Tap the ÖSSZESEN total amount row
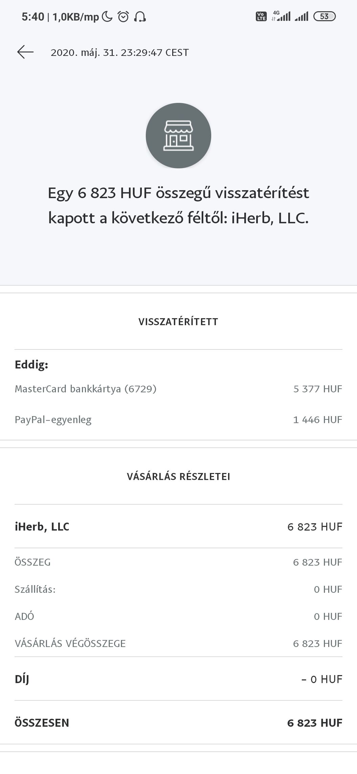This screenshot has width=357, height=774. (178, 723)
